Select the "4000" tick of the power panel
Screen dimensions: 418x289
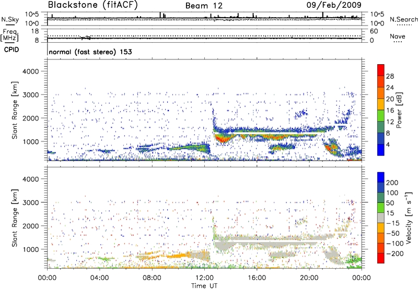pyautogui.click(x=31, y=71)
